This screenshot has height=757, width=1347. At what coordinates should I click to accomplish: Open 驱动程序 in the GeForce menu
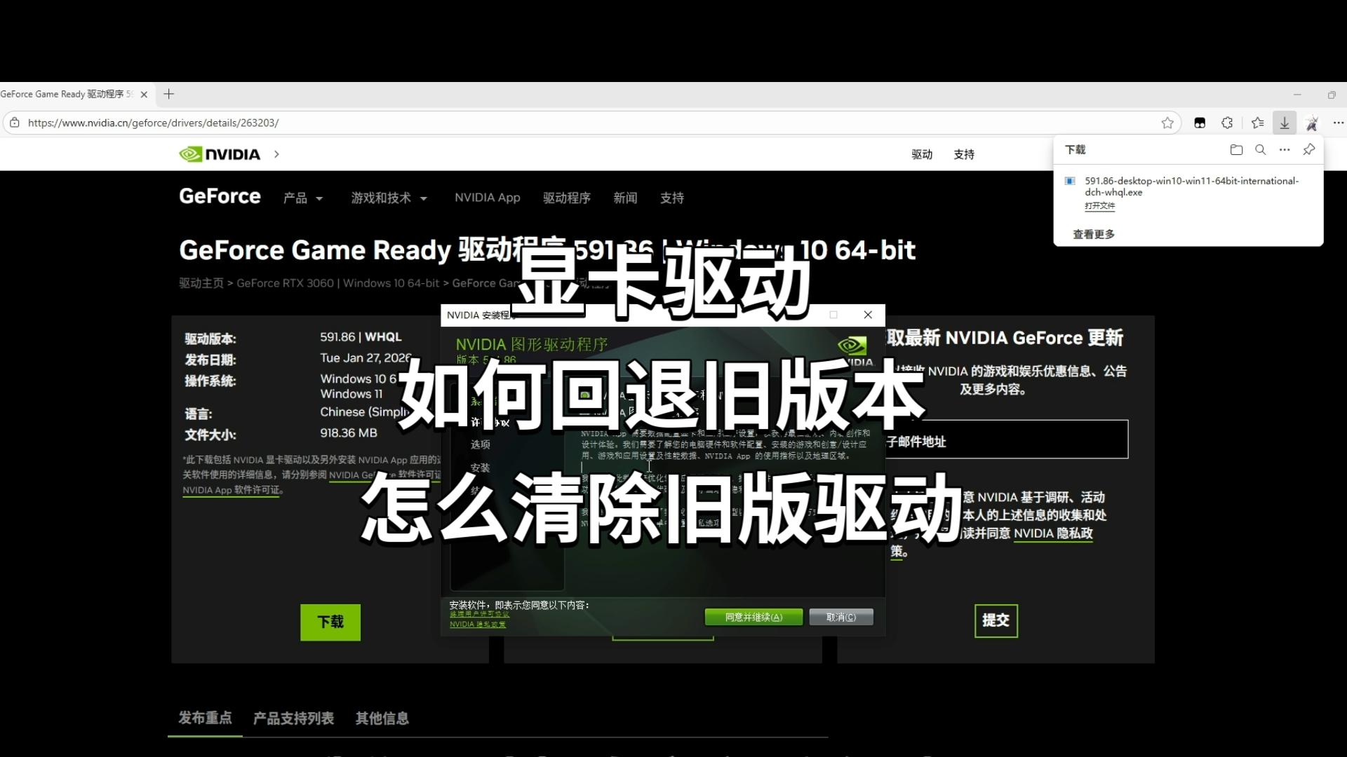[x=567, y=198]
